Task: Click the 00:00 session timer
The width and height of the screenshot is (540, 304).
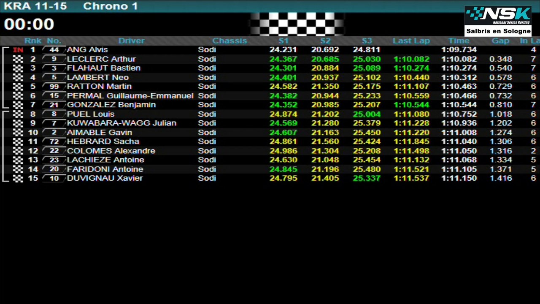Action: pos(29,24)
